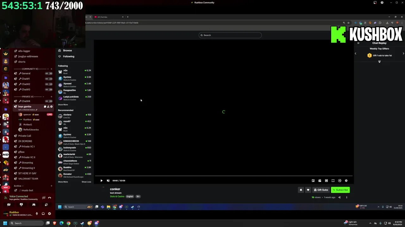Open a new browser tab
This screenshot has height=227, width=405.
point(128,17)
